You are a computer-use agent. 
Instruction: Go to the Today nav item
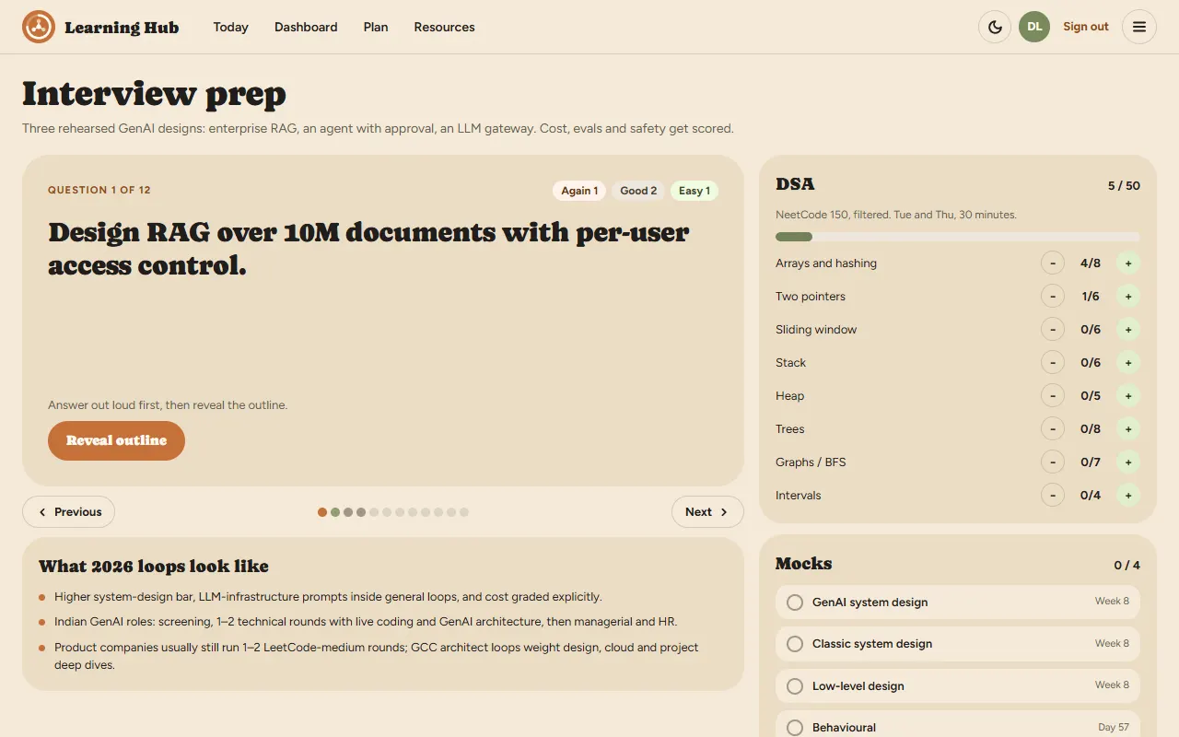coord(231,27)
